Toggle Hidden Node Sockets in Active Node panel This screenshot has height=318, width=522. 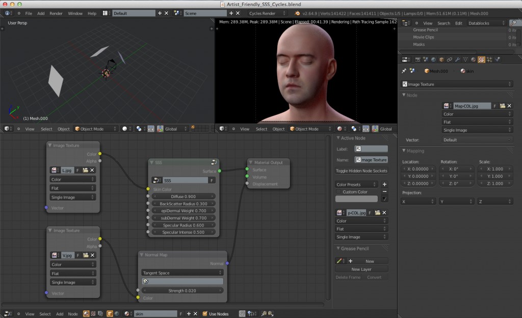pos(361,171)
